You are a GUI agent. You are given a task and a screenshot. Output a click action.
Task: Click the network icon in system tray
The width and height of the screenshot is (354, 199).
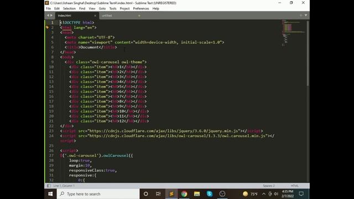(270, 194)
